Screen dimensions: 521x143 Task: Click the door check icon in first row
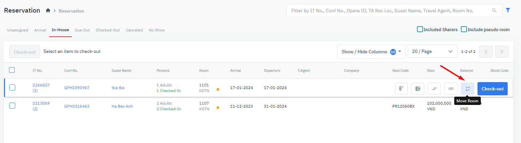[401, 89]
